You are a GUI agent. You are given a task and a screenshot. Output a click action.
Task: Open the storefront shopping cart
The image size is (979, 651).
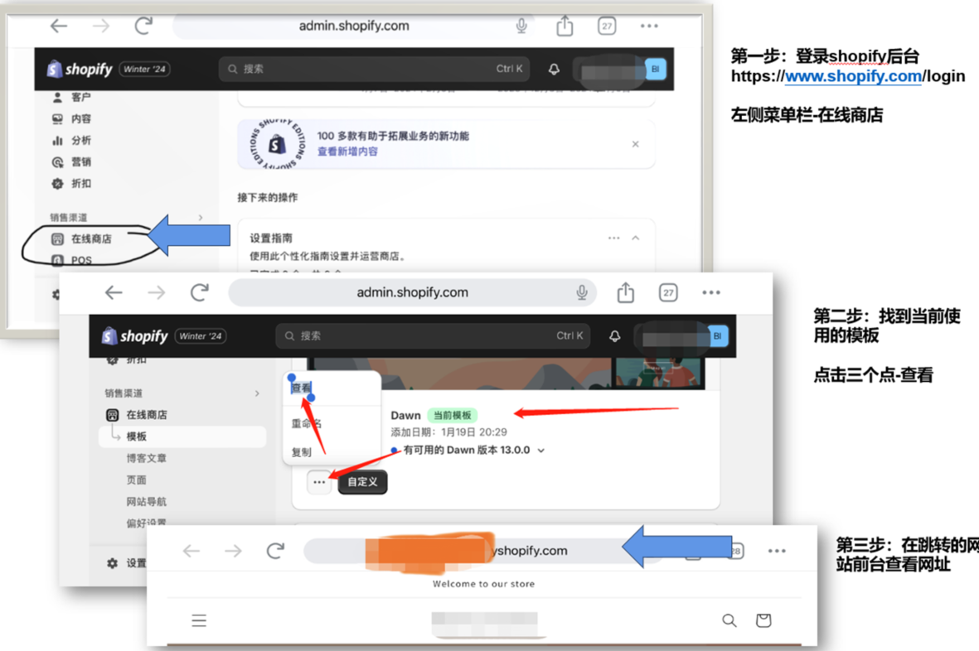[x=763, y=620]
